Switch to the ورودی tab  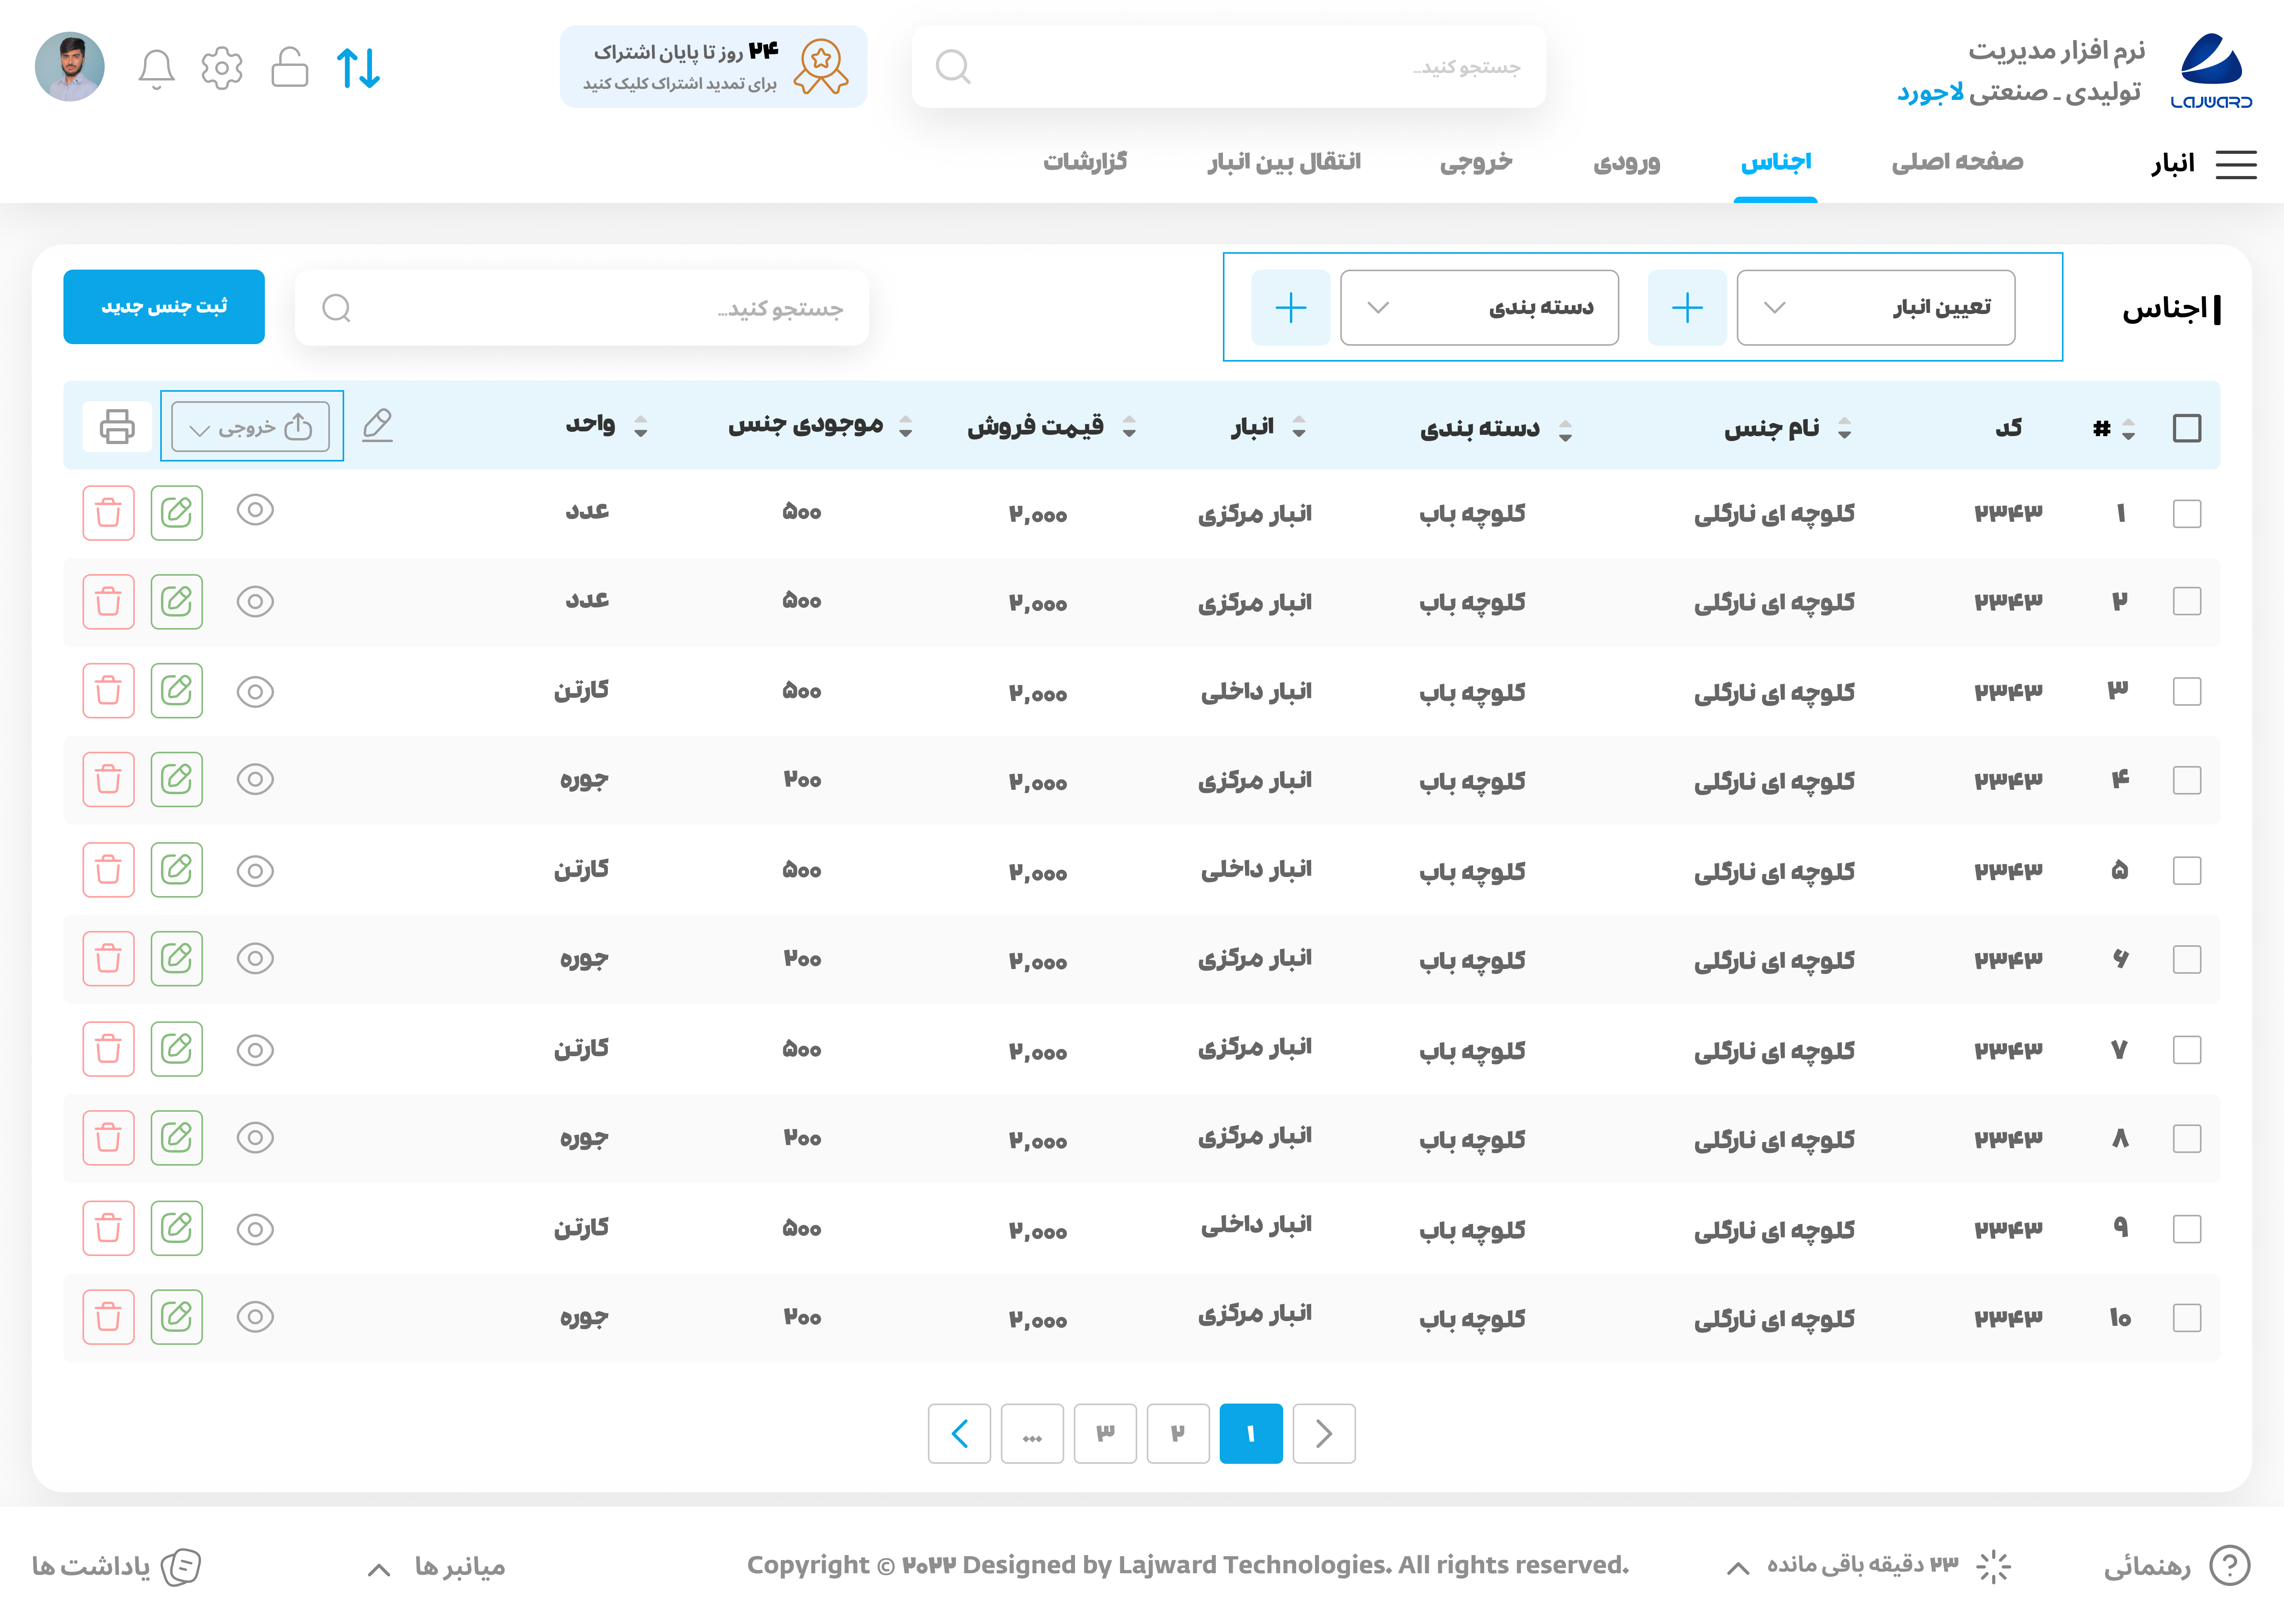click(x=1626, y=162)
